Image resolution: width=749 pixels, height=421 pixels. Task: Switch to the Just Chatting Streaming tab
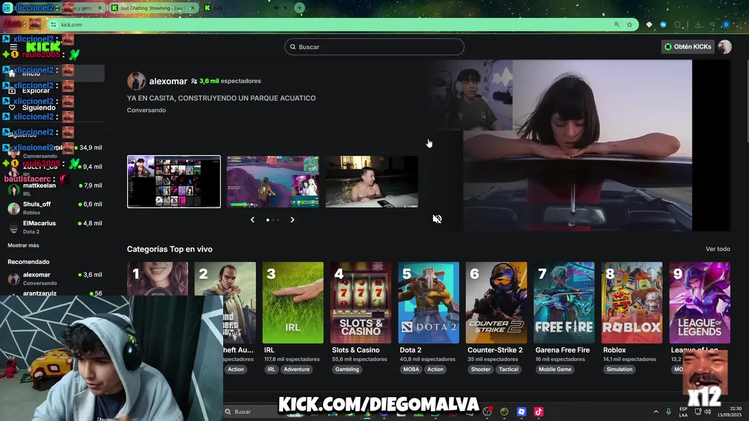(x=152, y=8)
